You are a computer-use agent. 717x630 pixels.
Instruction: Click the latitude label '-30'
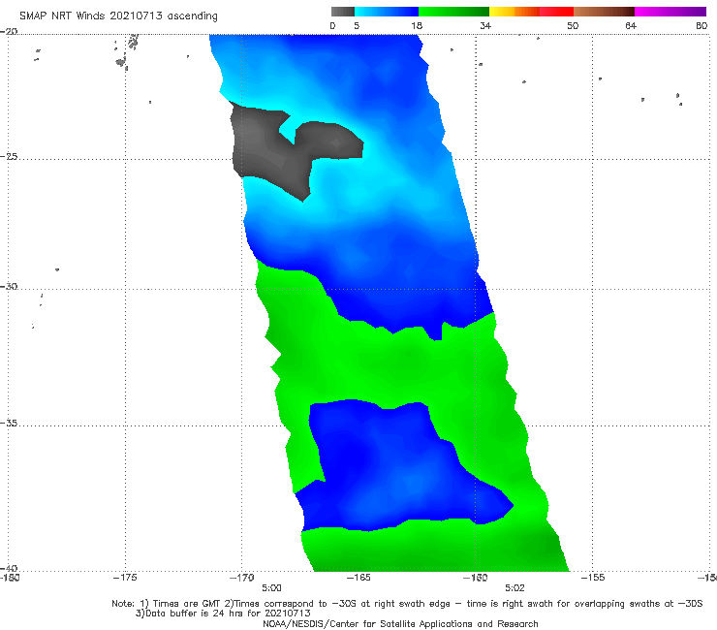pos(9,286)
